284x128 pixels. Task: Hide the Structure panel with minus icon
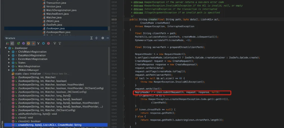[x=108, y=38]
